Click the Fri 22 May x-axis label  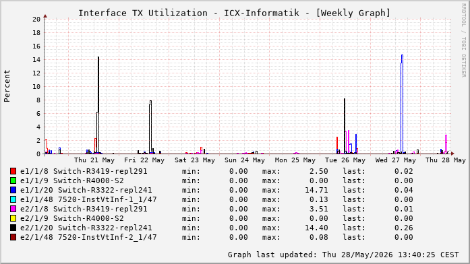click(144, 160)
